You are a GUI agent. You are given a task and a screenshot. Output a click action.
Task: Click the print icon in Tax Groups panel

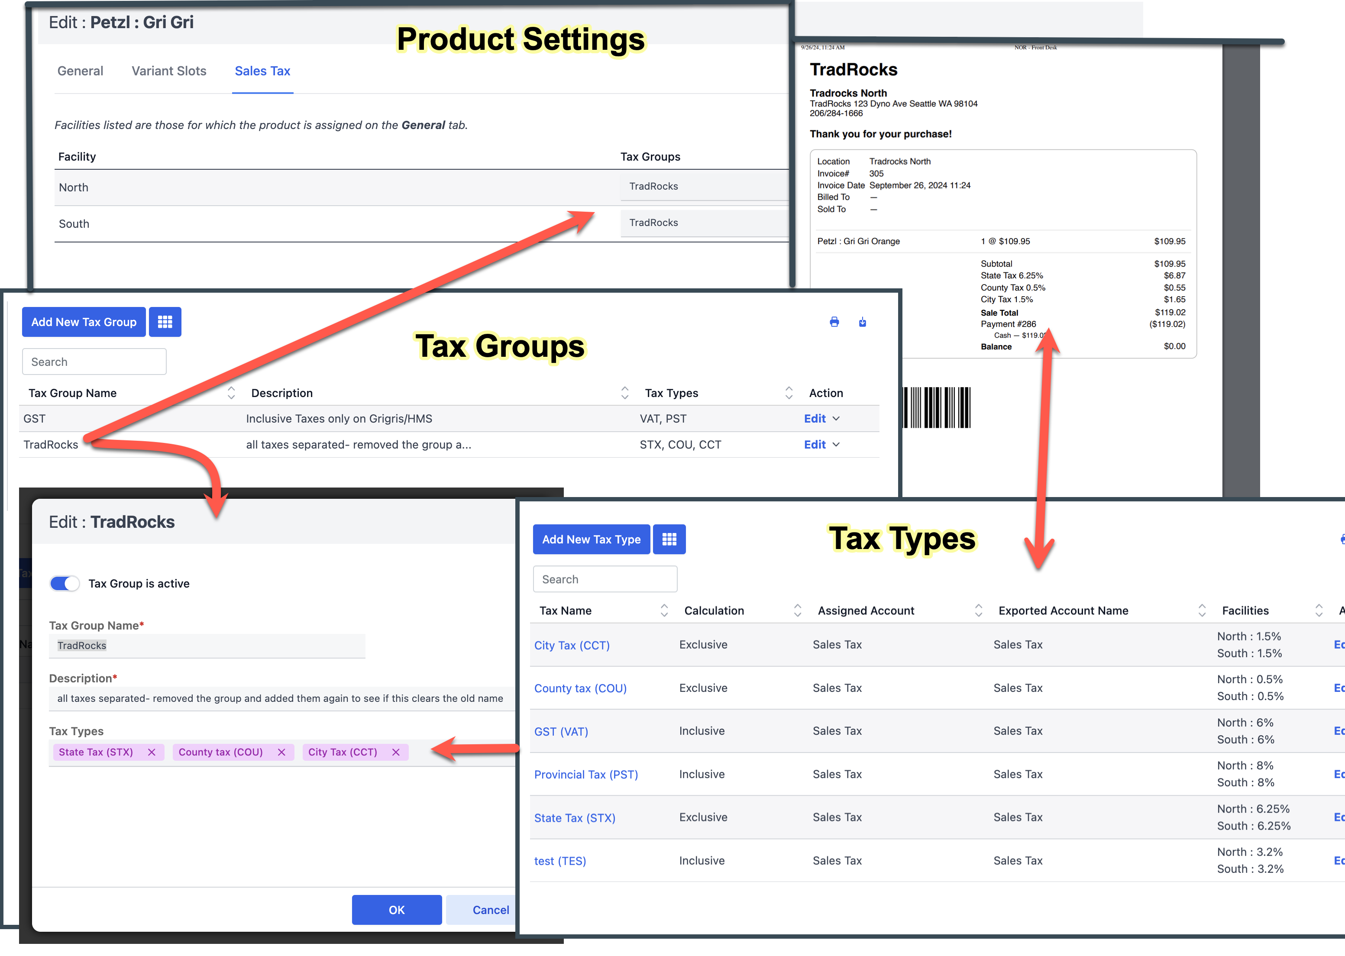click(x=834, y=322)
